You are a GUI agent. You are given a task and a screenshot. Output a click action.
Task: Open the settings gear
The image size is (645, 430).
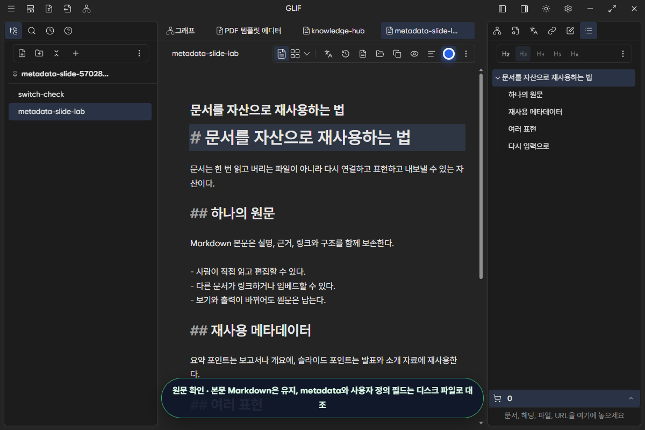(x=568, y=9)
